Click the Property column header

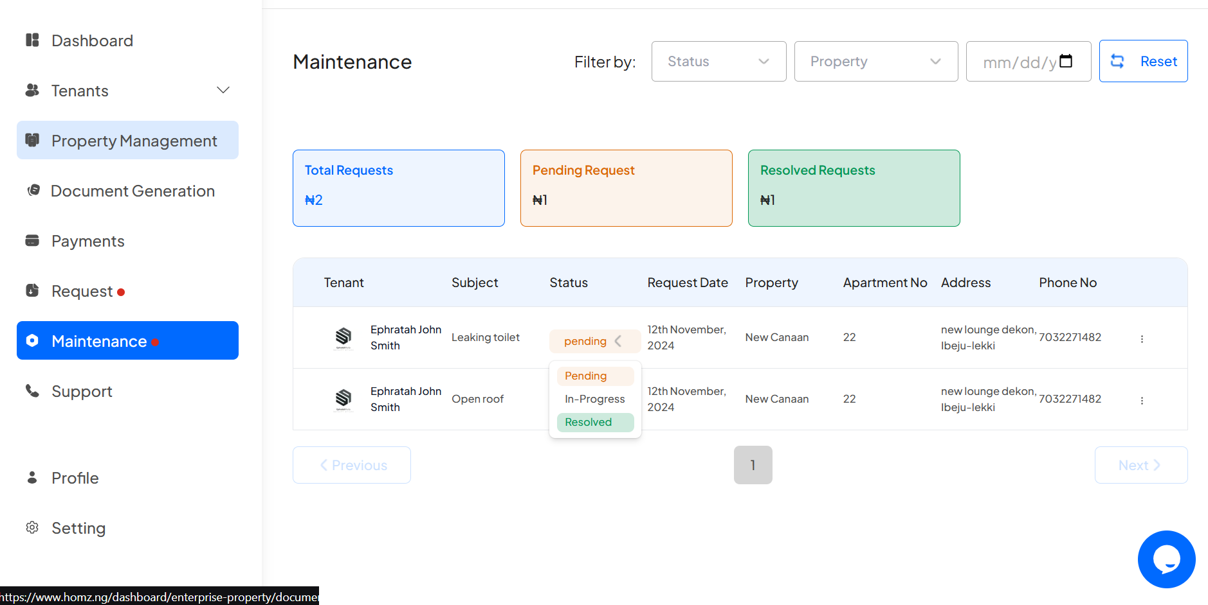(x=771, y=283)
